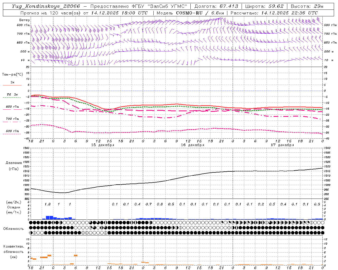Click the elevation text Высота: 29м

pos(307,6)
